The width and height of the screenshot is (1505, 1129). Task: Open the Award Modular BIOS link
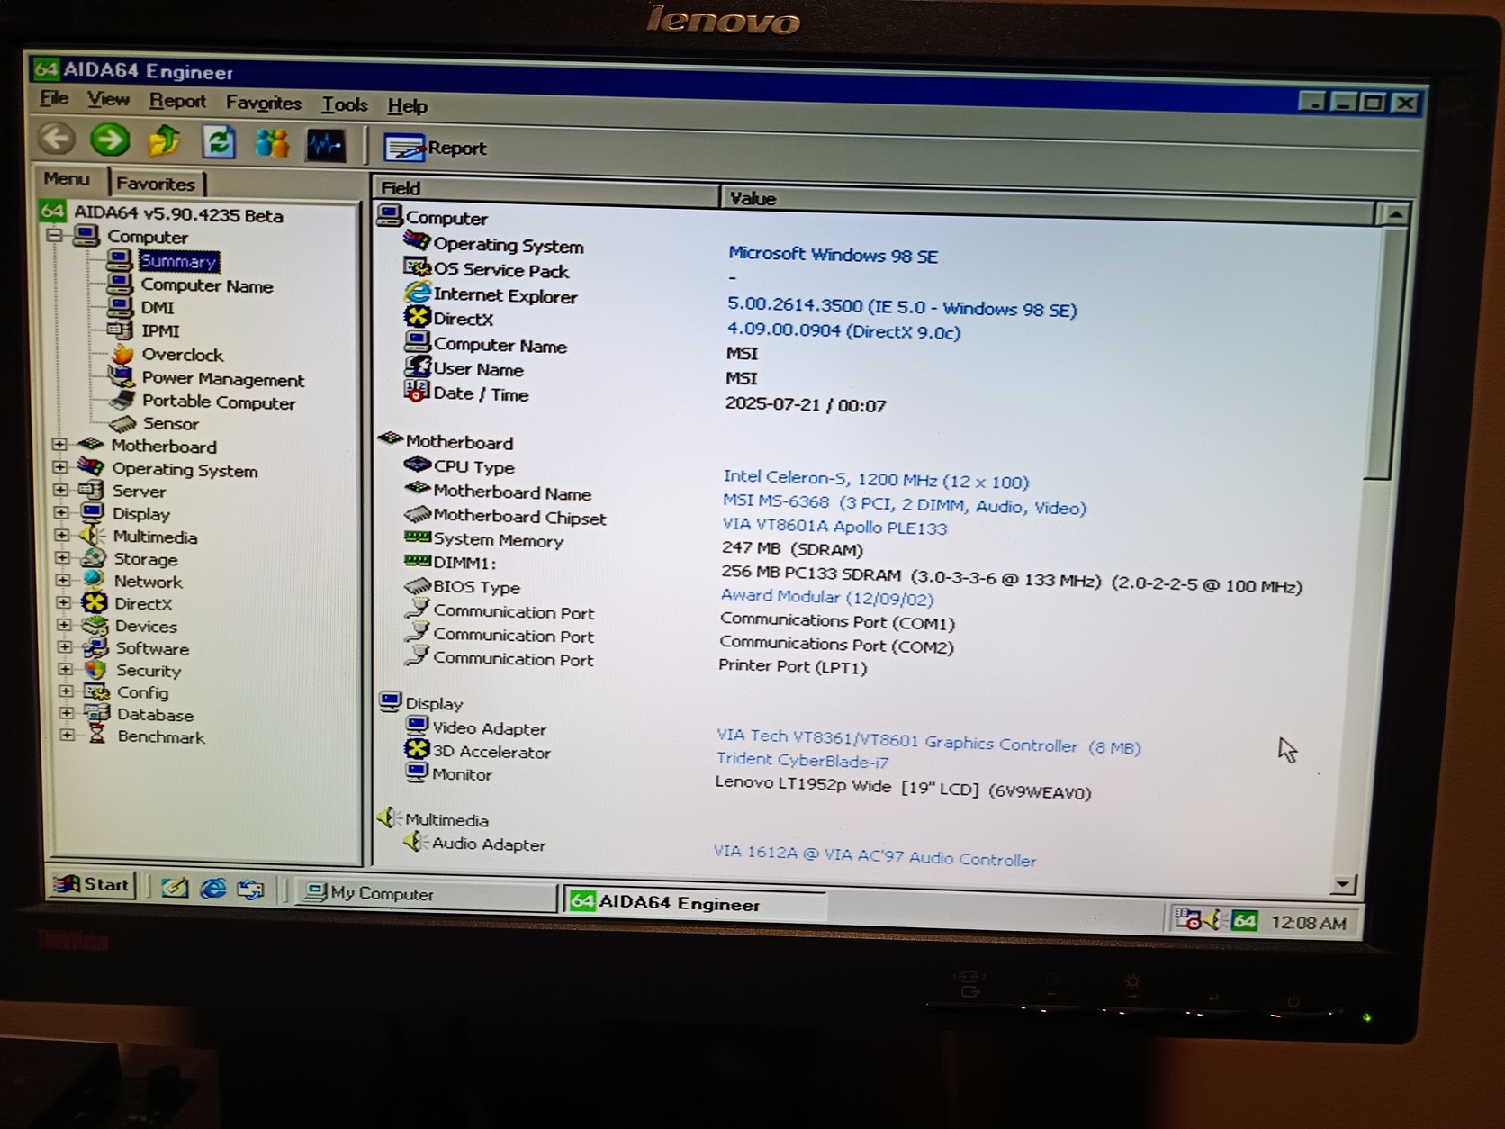[x=827, y=596]
